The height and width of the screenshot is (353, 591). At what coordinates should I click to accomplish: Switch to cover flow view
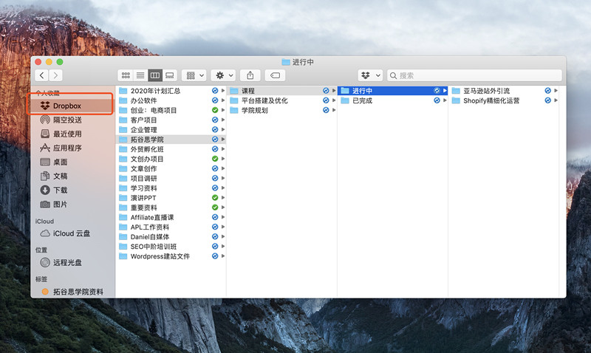tap(170, 75)
